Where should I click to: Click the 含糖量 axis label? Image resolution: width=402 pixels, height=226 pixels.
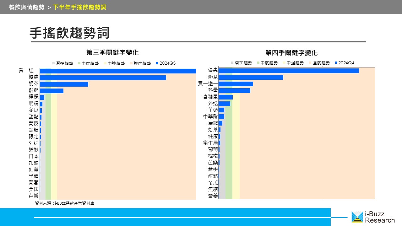(210, 97)
